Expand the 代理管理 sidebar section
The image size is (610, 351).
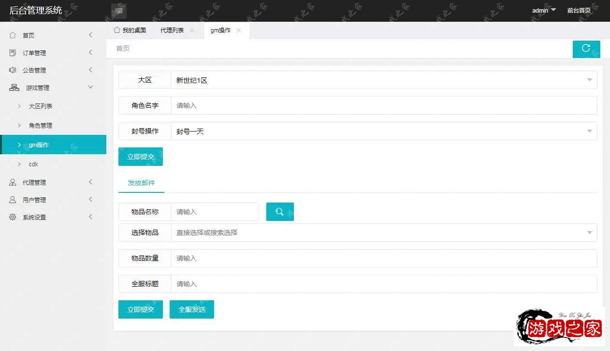[53, 182]
